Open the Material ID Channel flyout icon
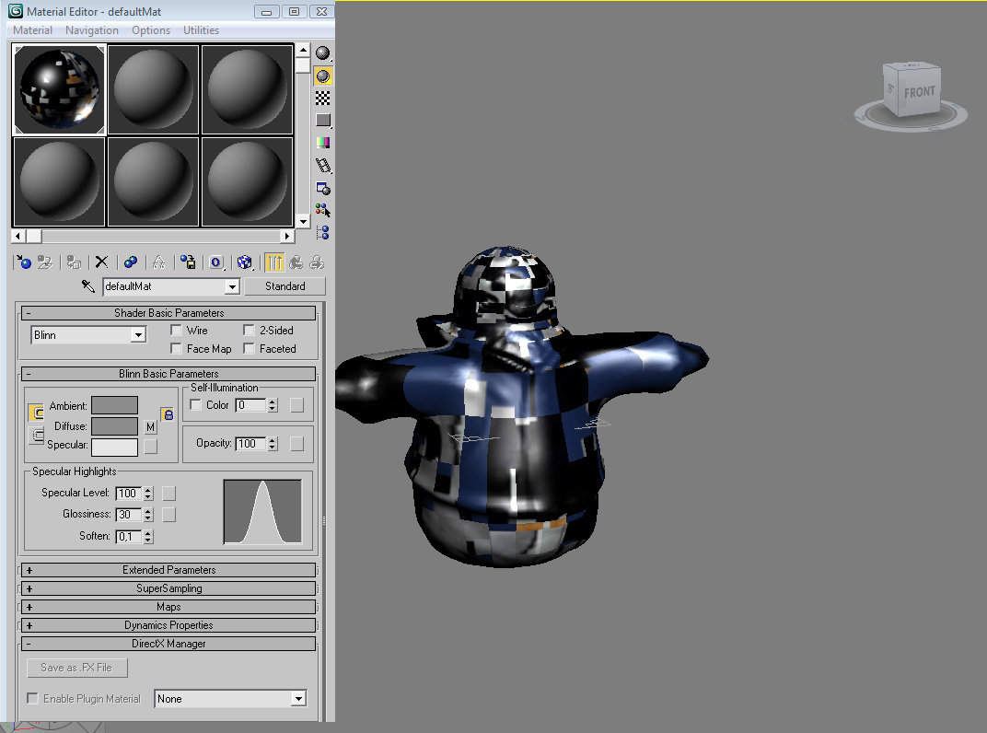987x733 pixels. pyautogui.click(x=216, y=262)
